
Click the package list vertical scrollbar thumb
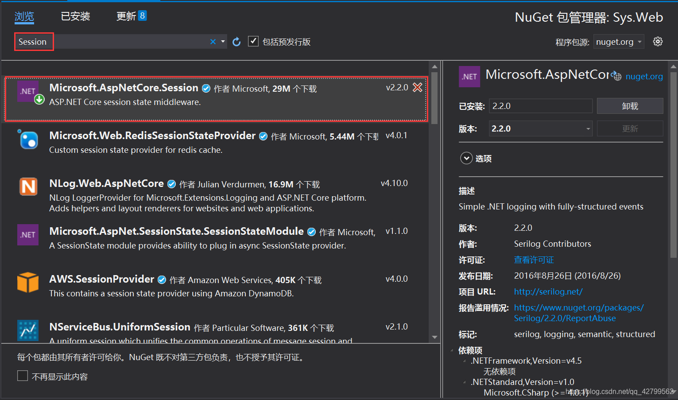click(434, 98)
